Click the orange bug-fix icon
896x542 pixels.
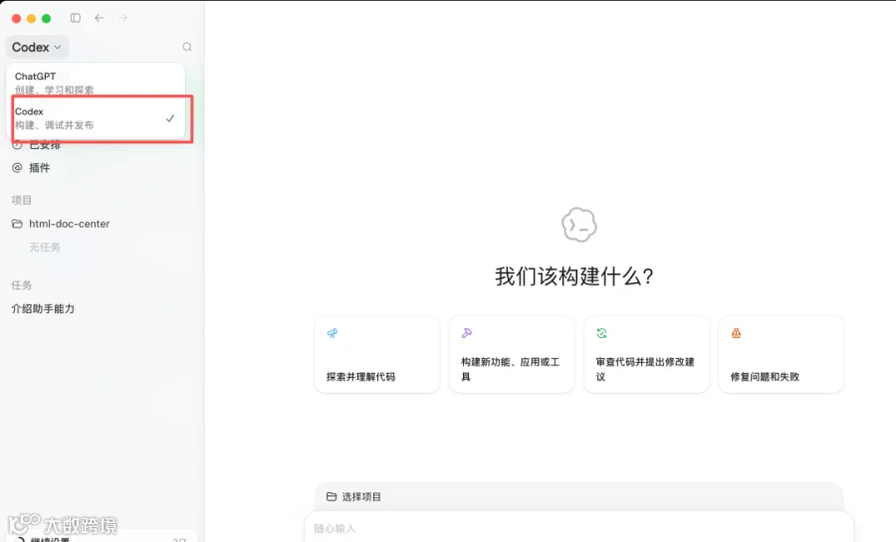tap(736, 333)
